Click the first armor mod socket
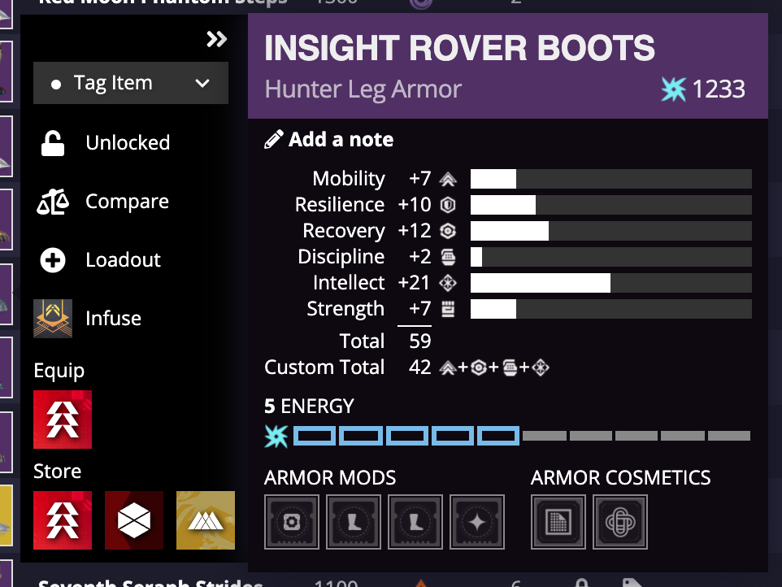The image size is (782, 587). click(x=292, y=521)
